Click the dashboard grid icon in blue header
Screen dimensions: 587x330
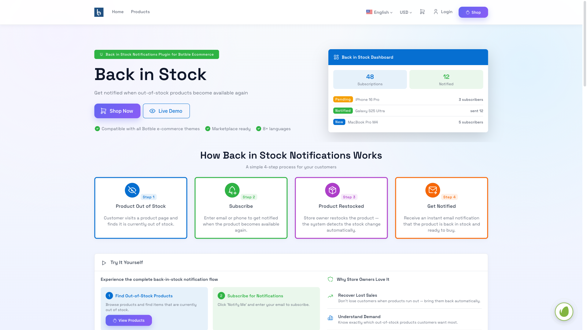point(336,57)
